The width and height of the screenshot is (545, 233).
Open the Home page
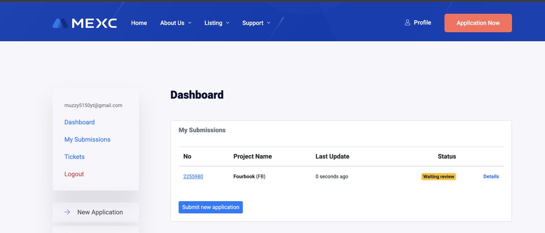pos(139,23)
